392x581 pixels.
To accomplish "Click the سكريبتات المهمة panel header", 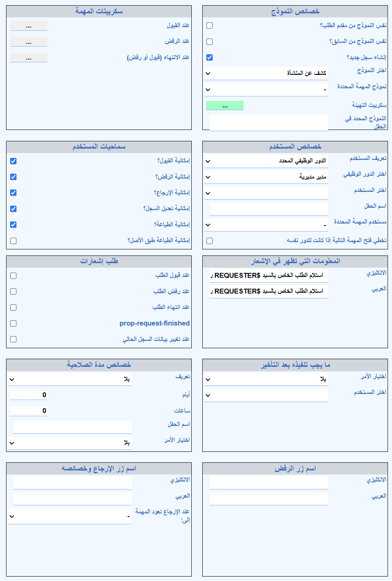I will click(99, 12).
